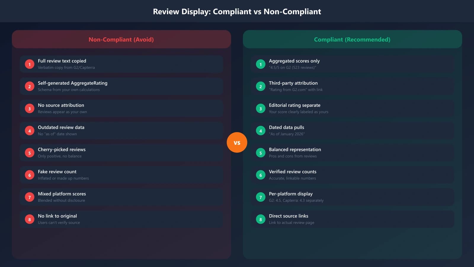Select the green badge 1 beside Aggregated scores only
The width and height of the screenshot is (474, 267).
click(260, 64)
